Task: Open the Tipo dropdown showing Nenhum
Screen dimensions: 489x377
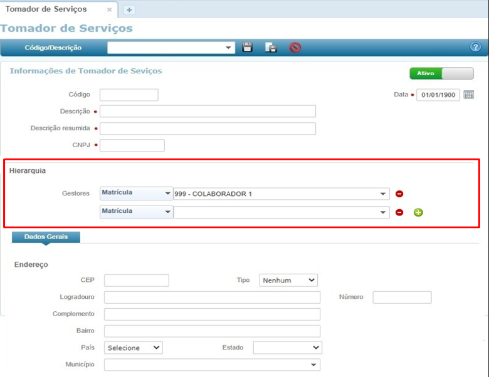Action: pyautogui.click(x=288, y=280)
